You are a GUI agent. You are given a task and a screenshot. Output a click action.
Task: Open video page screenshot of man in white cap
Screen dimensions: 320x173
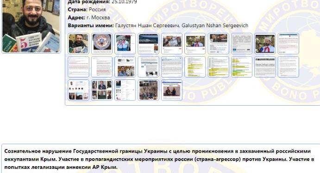point(195,43)
